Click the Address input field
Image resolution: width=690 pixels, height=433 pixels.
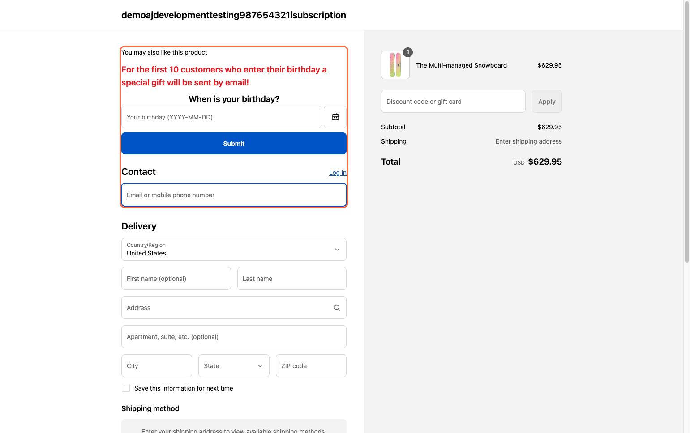click(x=226, y=308)
